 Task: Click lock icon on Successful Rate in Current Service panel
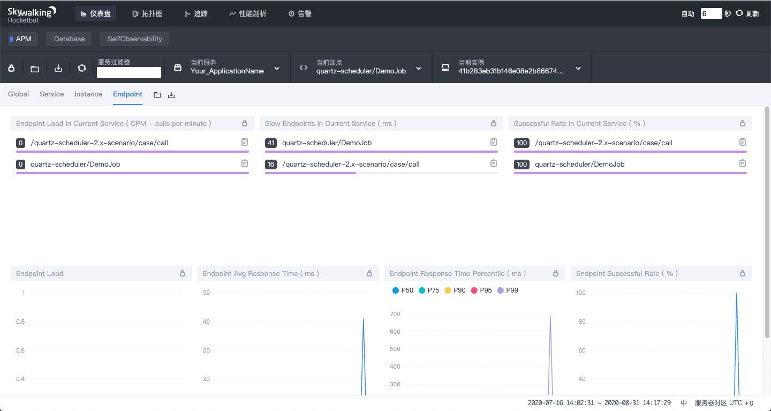pyautogui.click(x=743, y=123)
